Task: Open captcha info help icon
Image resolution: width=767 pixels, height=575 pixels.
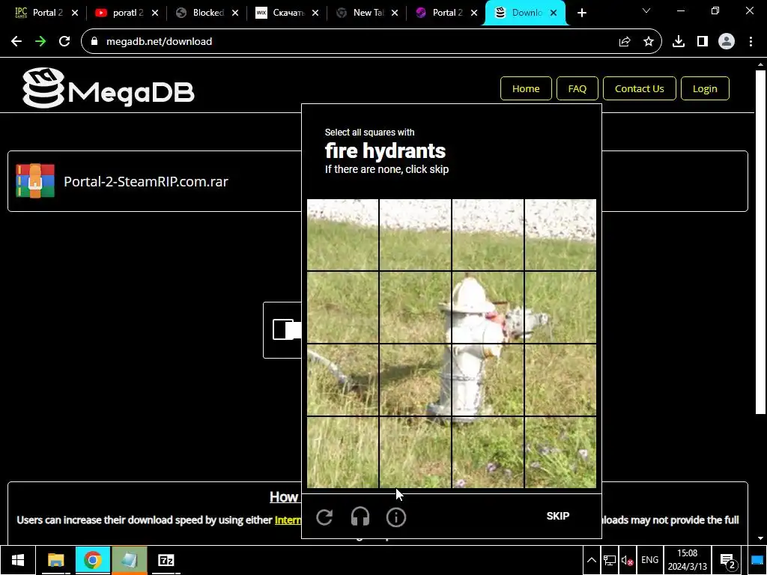Action: pyautogui.click(x=395, y=517)
